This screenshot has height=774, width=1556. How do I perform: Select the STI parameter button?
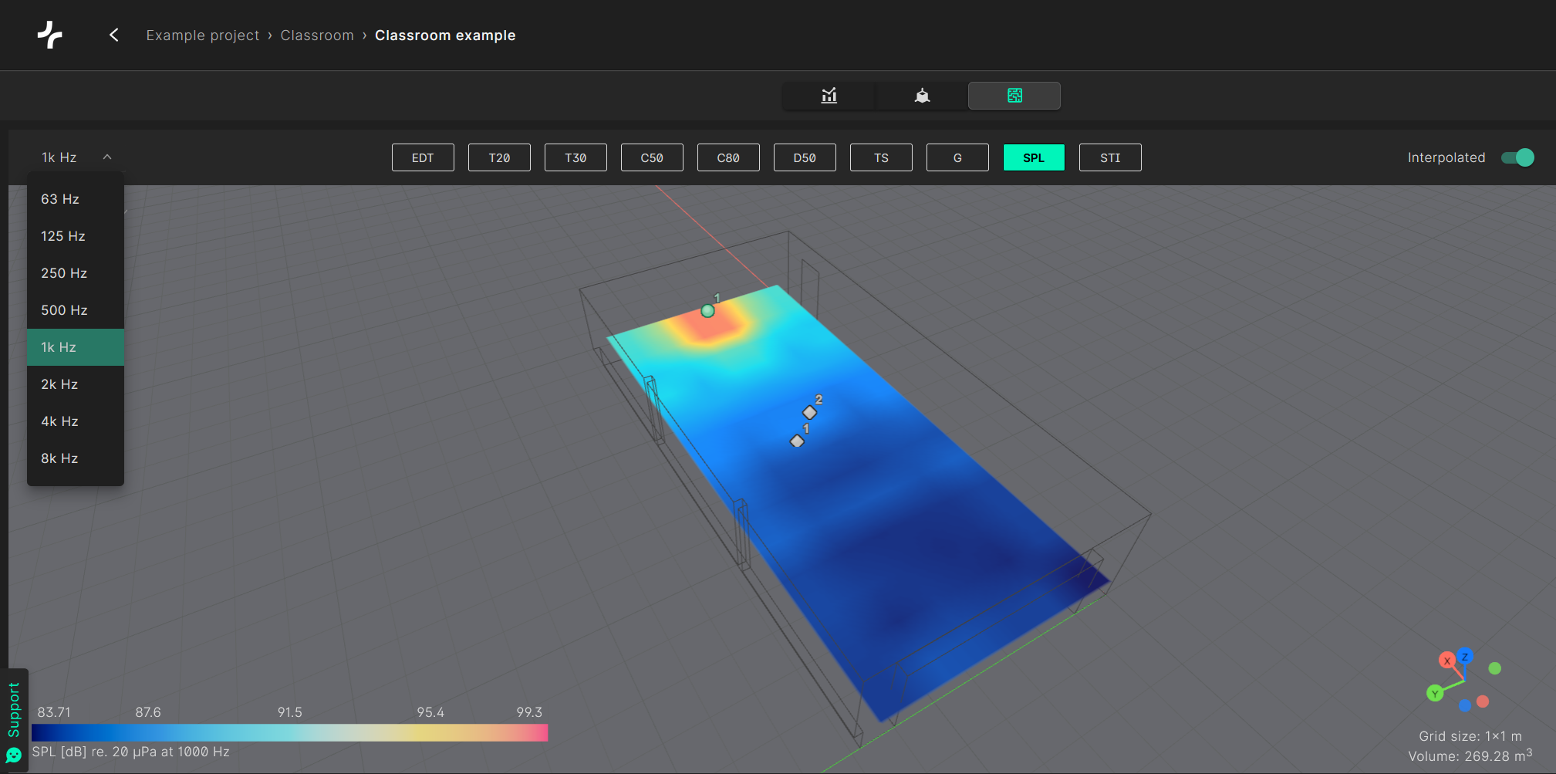(1110, 157)
